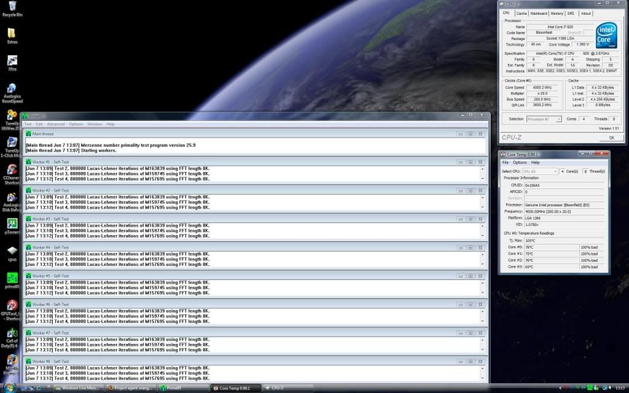Click the scroll up arrow in Worker #1 log

483,169
